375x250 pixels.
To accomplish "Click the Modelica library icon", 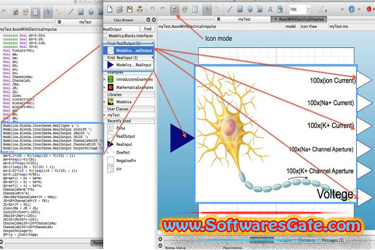I will (110, 102).
